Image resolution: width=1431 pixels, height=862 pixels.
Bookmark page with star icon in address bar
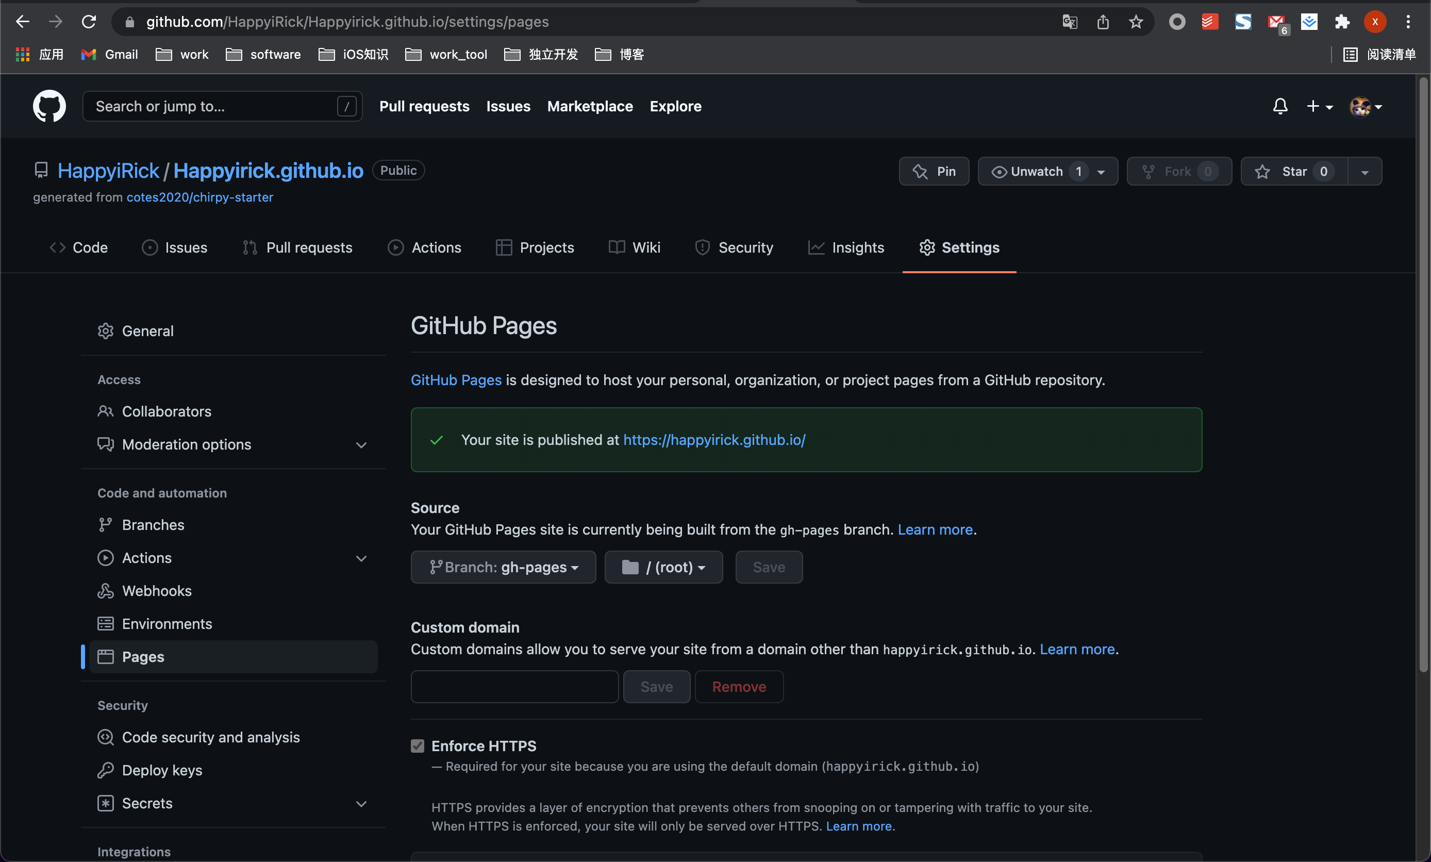click(x=1136, y=22)
